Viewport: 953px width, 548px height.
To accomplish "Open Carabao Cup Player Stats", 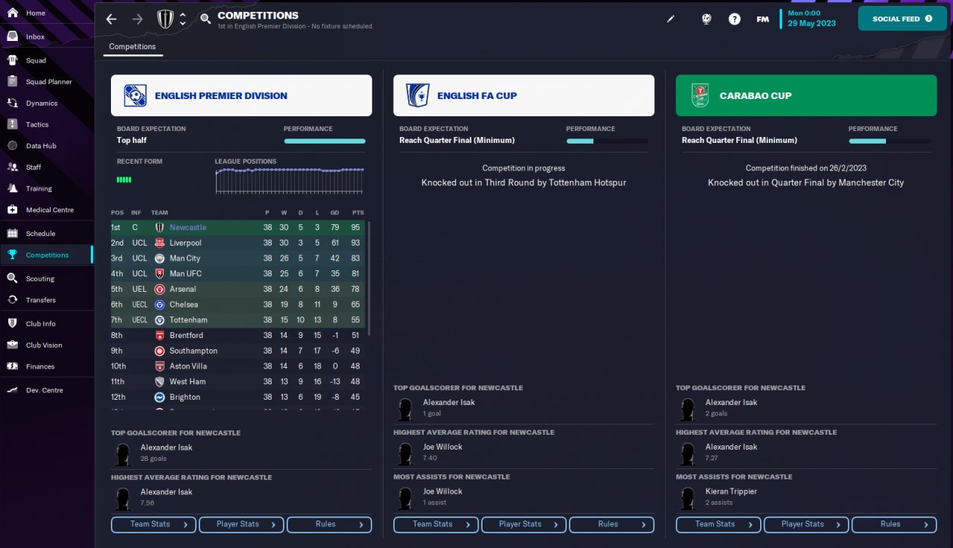I will tap(806, 524).
